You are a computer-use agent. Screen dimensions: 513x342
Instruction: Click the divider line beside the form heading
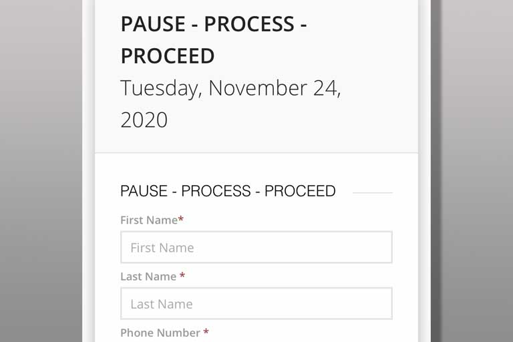pyautogui.click(x=372, y=192)
